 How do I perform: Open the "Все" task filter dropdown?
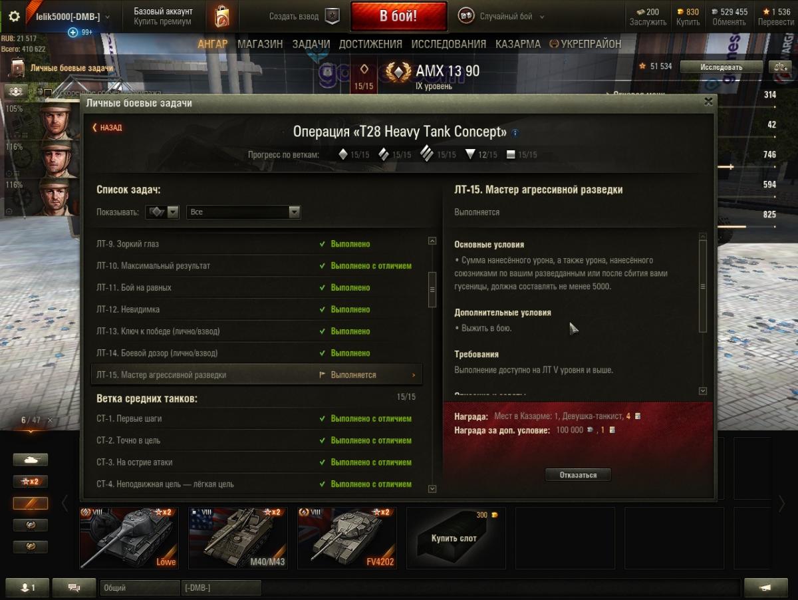click(243, 212)
